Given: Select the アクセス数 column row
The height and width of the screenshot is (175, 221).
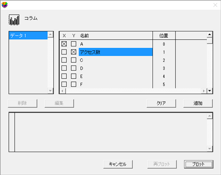Looking at the screenshot, I should pyautogui.click(x=115, y=52).
